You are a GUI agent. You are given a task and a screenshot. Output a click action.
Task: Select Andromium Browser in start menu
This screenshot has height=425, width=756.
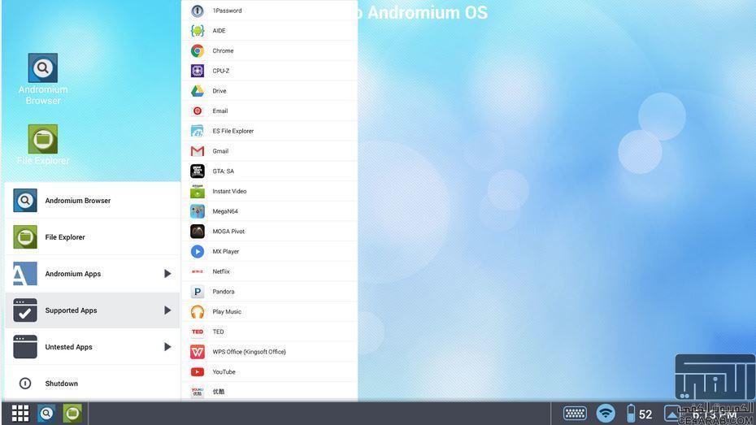93,201
